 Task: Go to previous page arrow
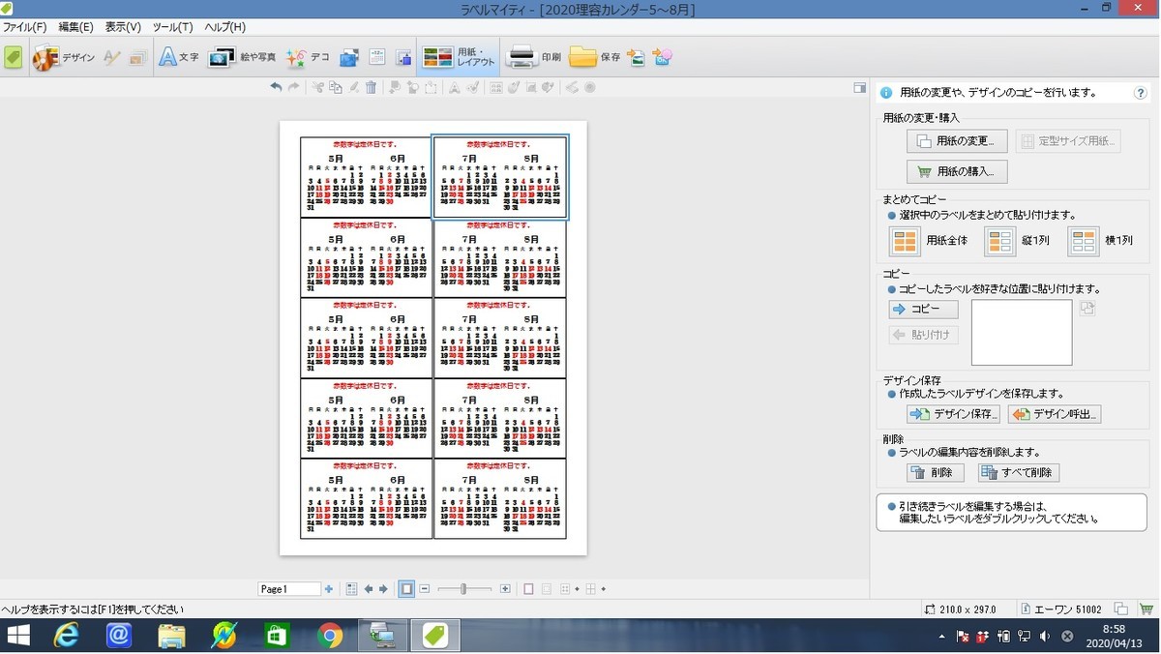[369, 588]
